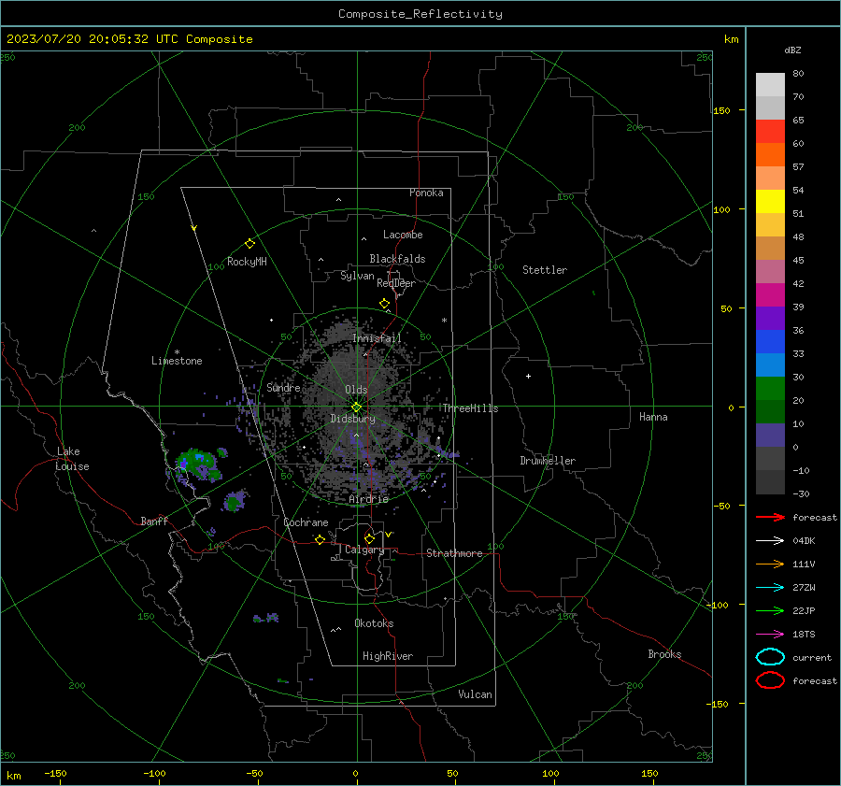The height and width of the screenshot is (786, 841).
Task: Click the Drumheller label
Action: tap(548, 461)
